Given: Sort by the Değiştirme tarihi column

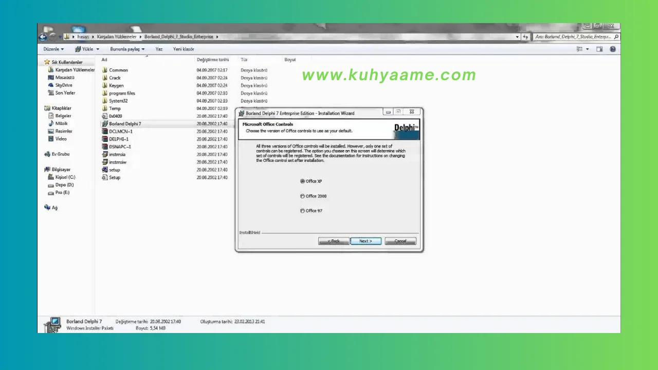Looking at the screenshot, I should point(213,60).
